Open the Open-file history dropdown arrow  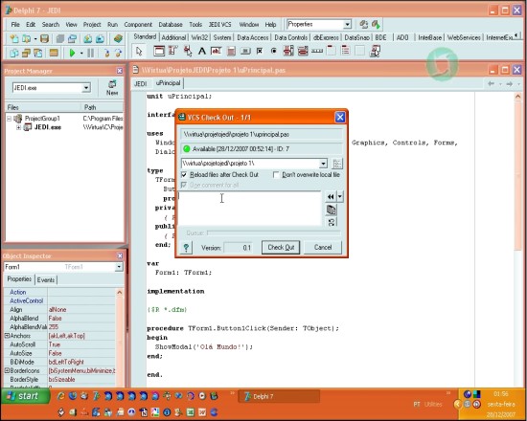coord(35,39)
